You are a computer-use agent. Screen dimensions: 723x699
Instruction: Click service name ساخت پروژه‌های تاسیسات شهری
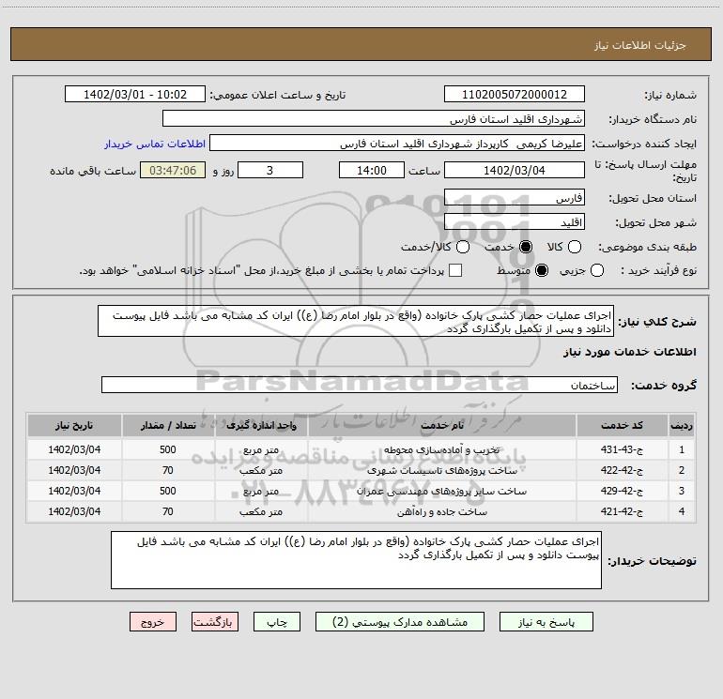pyautogui.click(x=441, y=470)
